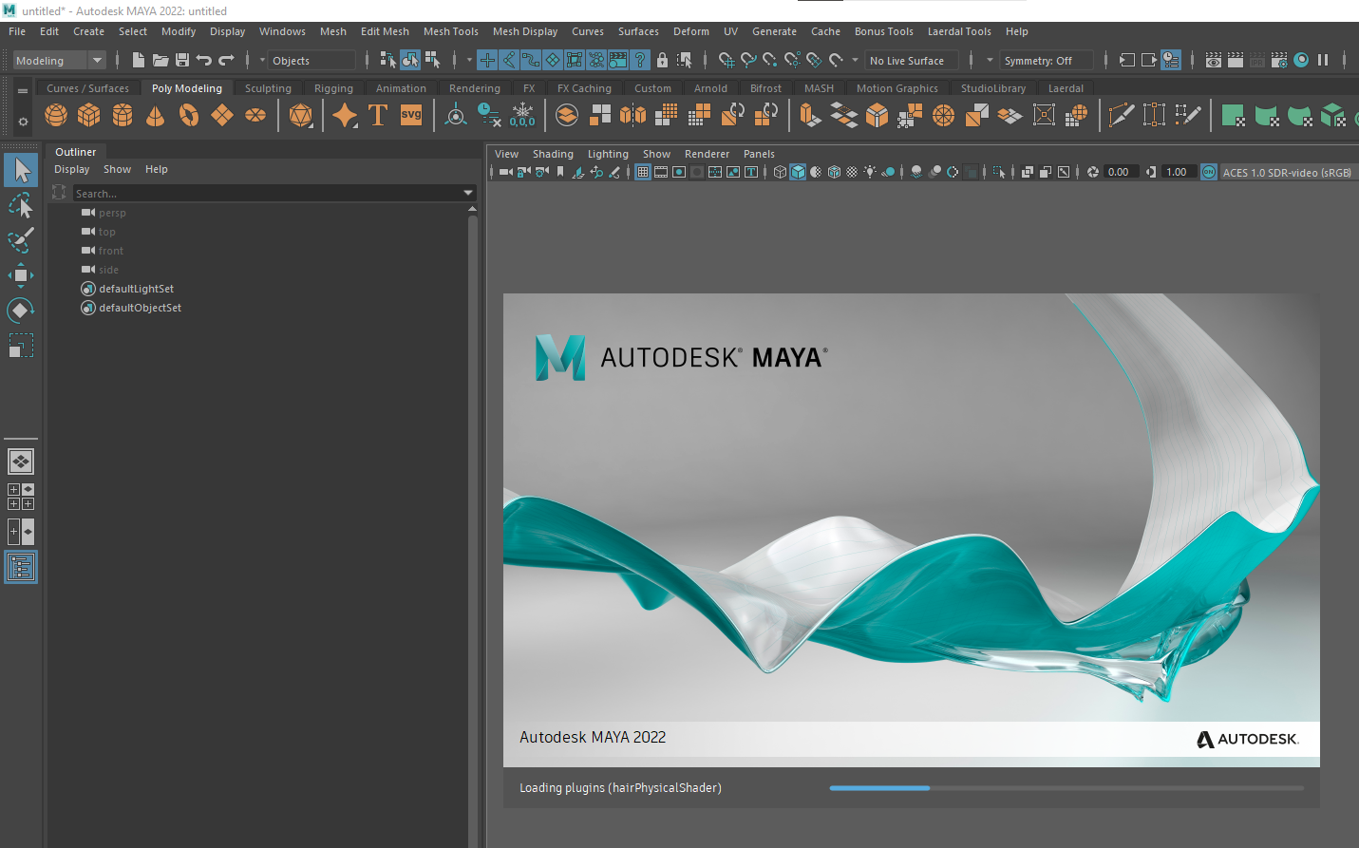Image resolution: width=1359 pixels, height=848 pixels.
Task: Click the Multi-Cut knife tool shelf icon
Action: point(1122,116)
